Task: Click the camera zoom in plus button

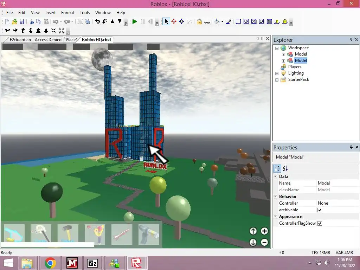Action: (264, 231)
